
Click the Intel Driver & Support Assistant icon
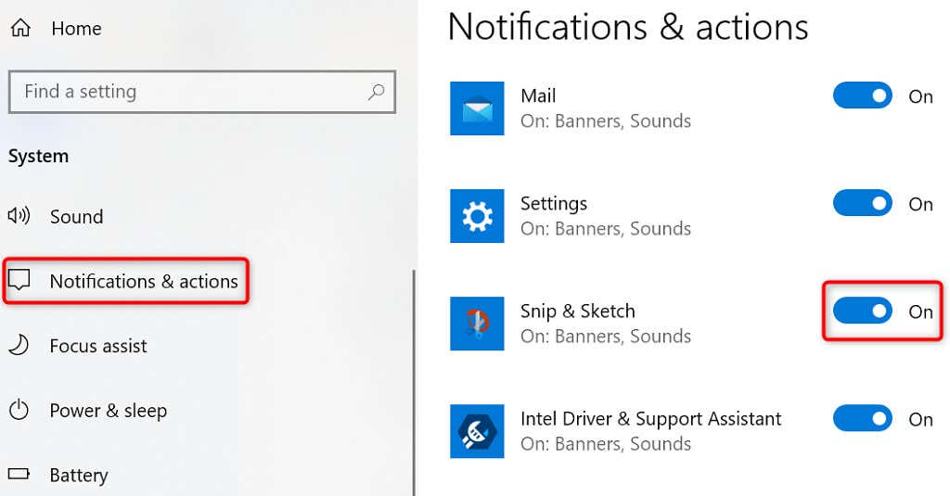coord(477,431)
